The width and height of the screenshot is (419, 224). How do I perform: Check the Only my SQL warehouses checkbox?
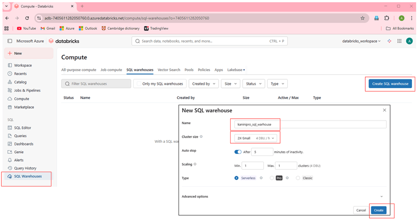pos(139,84)
